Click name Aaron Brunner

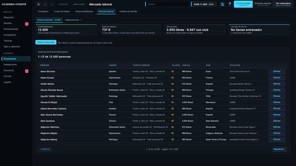point(48,72)
